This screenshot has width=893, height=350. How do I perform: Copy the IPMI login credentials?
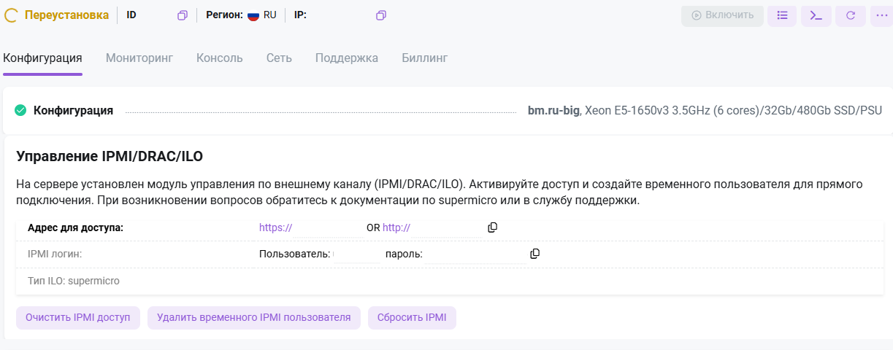pyautogui.click(x=534, y=254)
